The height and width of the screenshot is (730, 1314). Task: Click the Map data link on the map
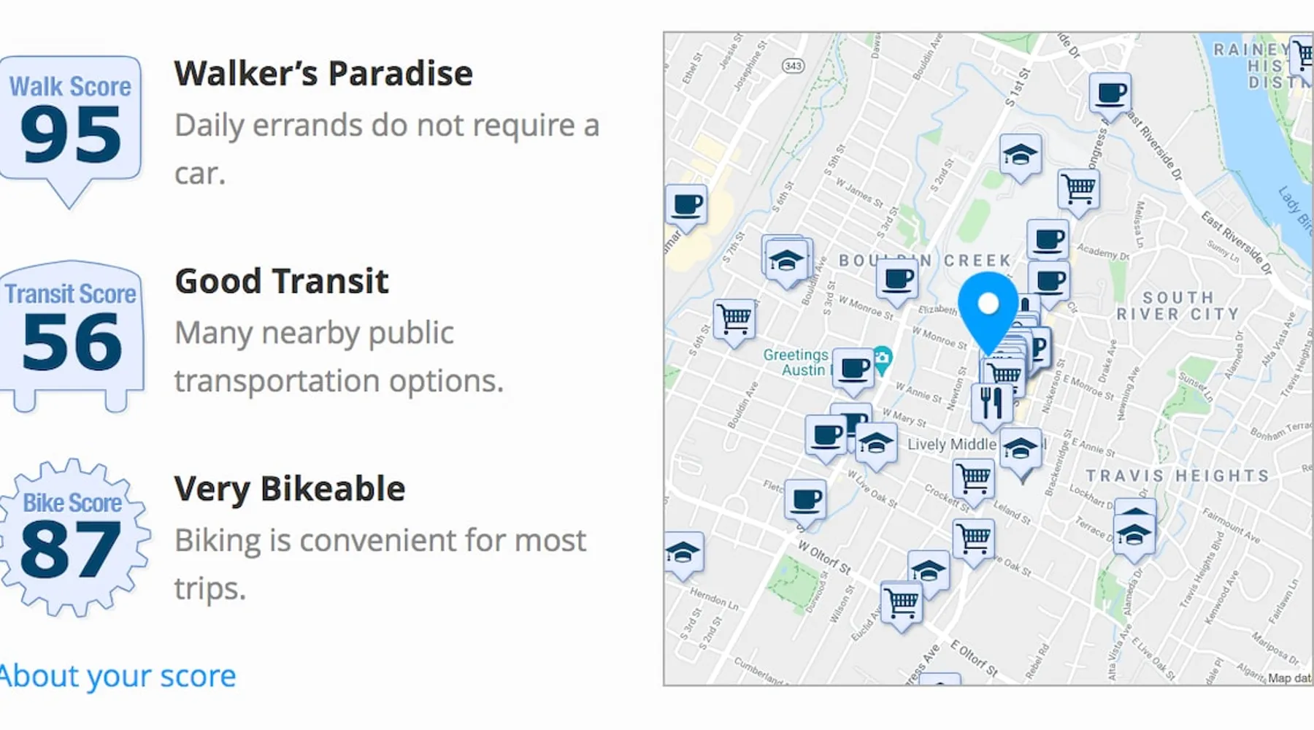click(x=1289, y=678)
